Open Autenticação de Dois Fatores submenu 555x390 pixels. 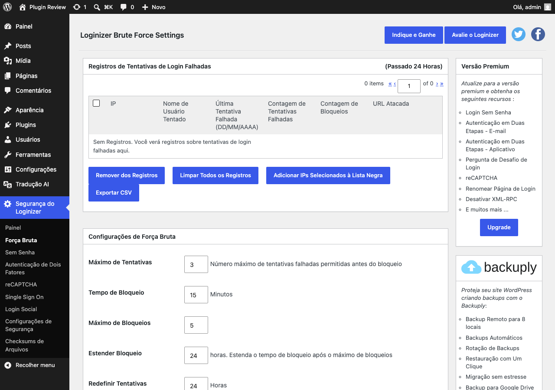pos(33,268)
